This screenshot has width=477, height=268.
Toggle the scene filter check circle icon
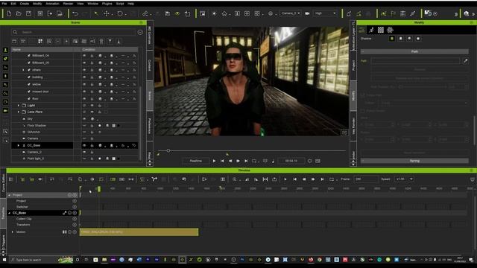coord(140,32)
